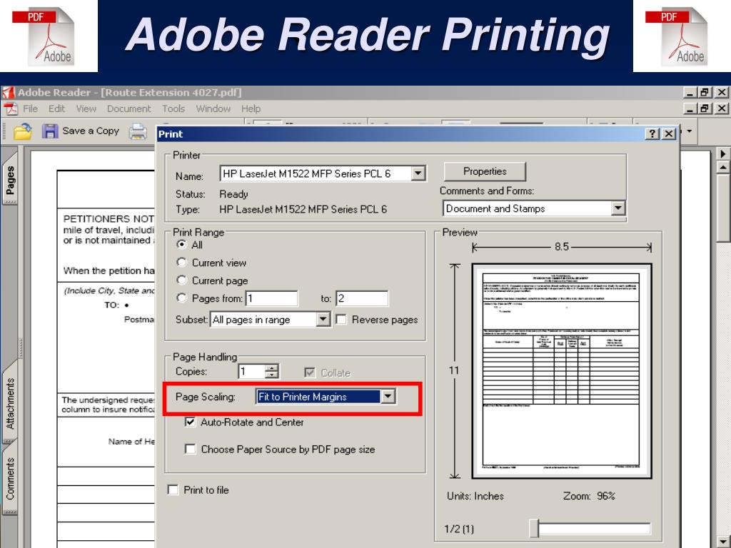The image size is (731, 548).
Task: Open the Edit menu
Action: [x=57, y=108]
